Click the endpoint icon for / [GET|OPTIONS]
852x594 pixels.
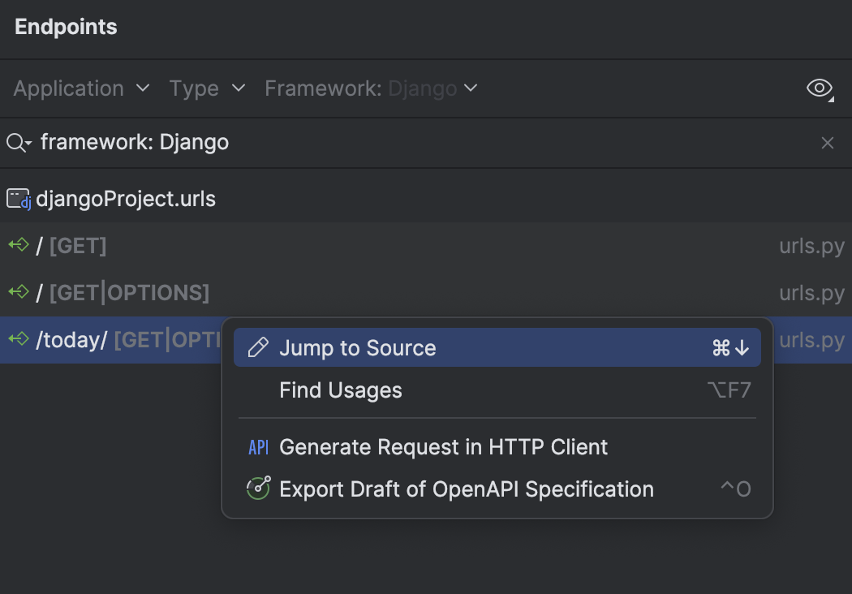(x=18, y=293)
